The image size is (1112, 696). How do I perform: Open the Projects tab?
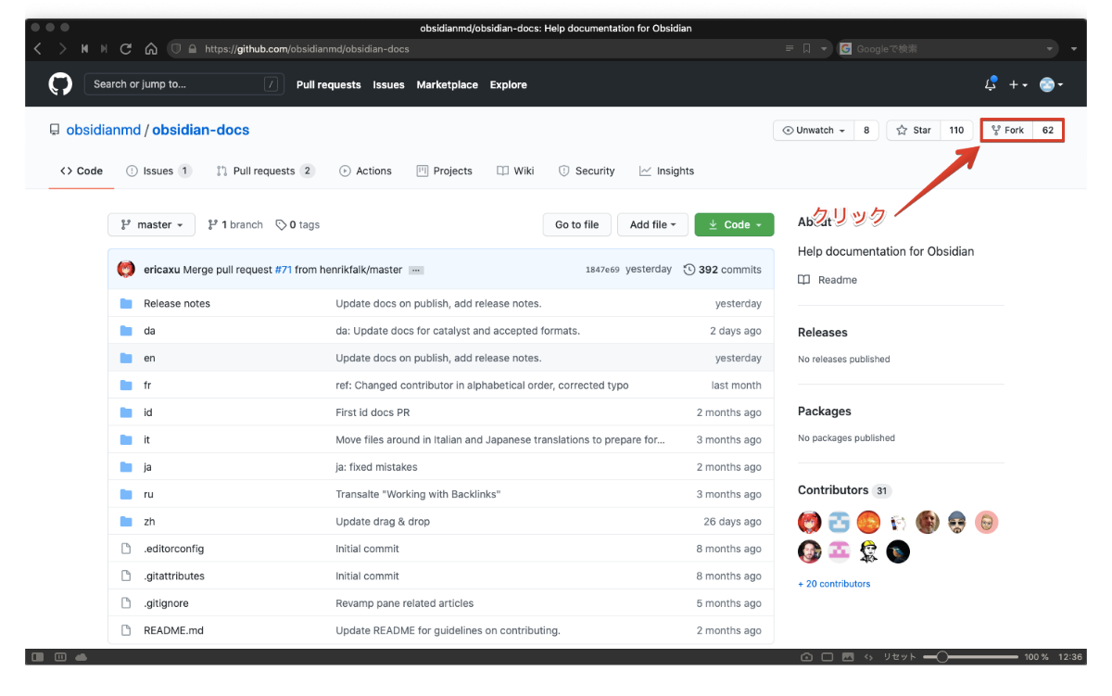[x=444, y=171]
